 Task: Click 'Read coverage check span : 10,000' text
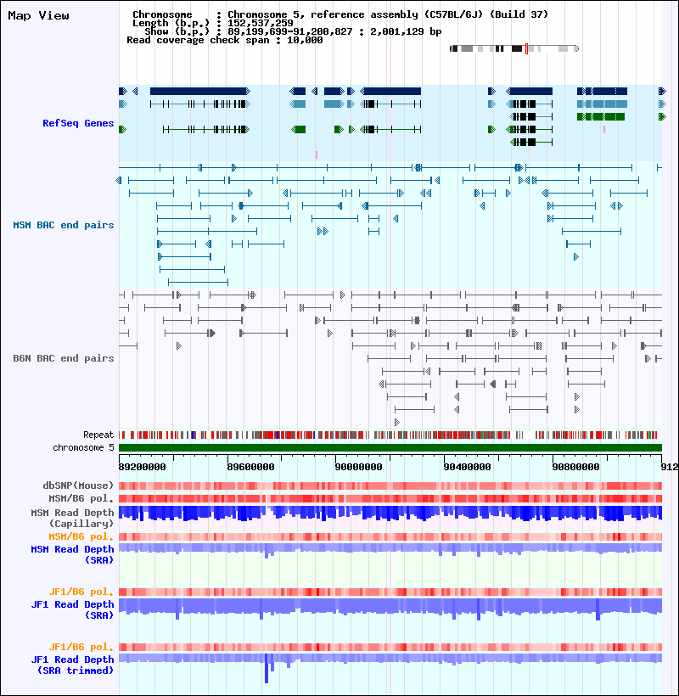pos(225,40)
